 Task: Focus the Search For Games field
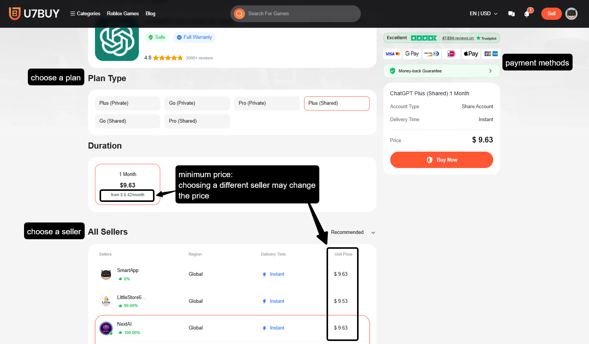296,14
